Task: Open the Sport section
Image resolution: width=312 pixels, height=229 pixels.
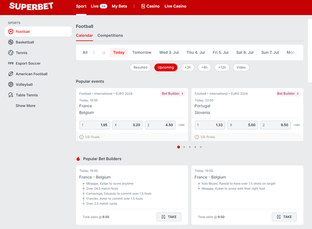Action: click(81, 6)
